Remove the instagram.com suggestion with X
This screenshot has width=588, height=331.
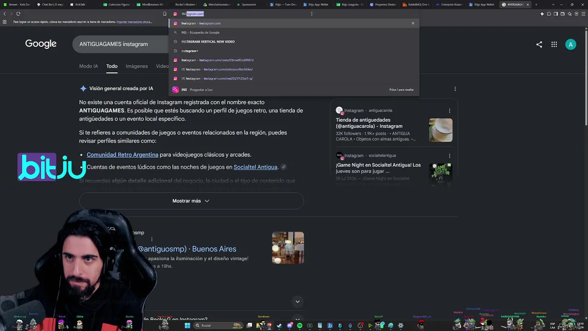click(413, 23)
